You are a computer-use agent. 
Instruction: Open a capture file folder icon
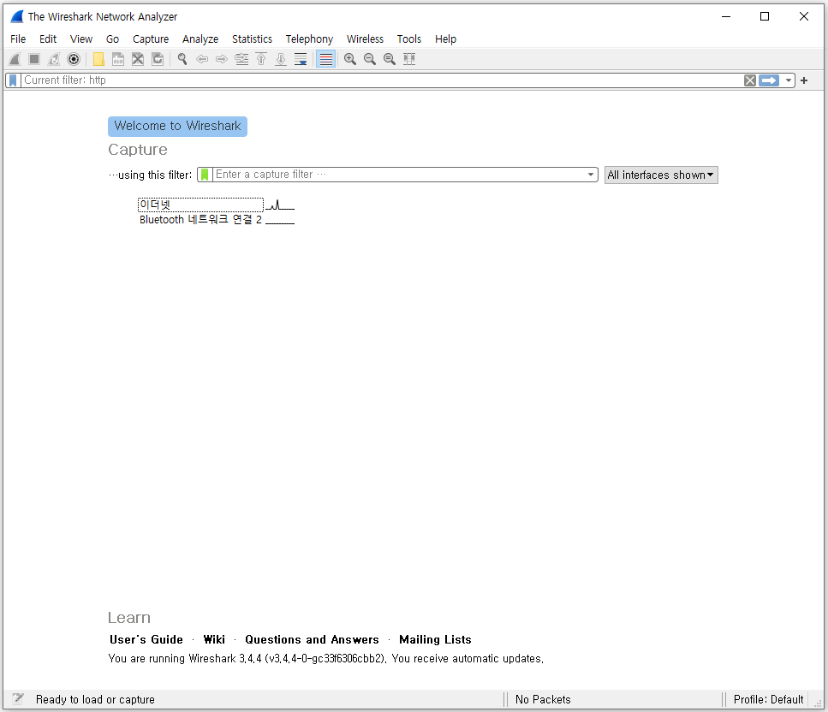click(98, 59)
